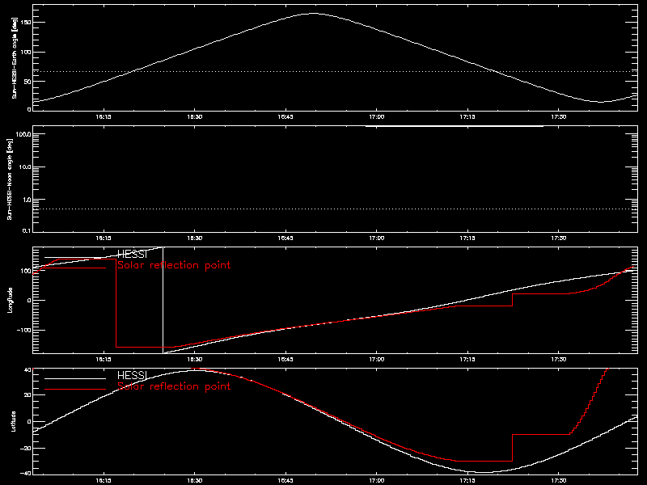Click 17:15 time label under Latitude plot
The width and height of the screenshot is (647, 485).
[x=467, y=481]
